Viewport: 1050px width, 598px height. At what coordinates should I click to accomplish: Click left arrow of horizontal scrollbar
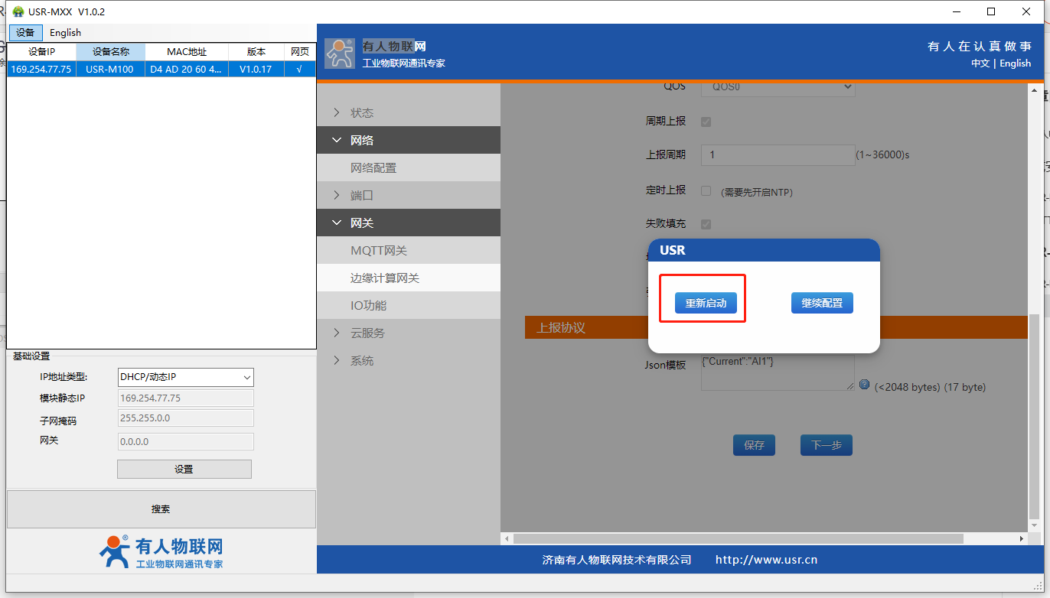tap(506, 538)
